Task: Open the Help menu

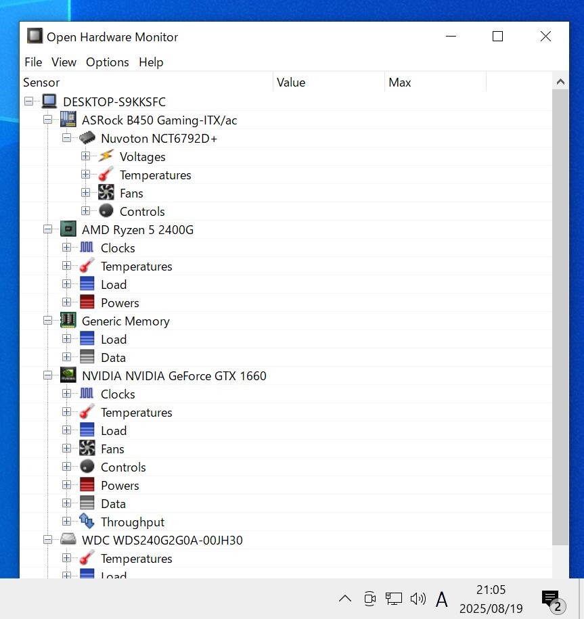Action: pos(151,62)
